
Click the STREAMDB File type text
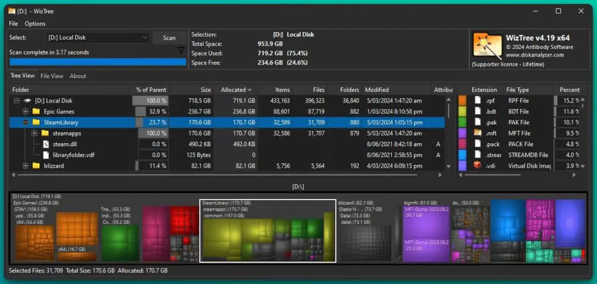(528, 155)
